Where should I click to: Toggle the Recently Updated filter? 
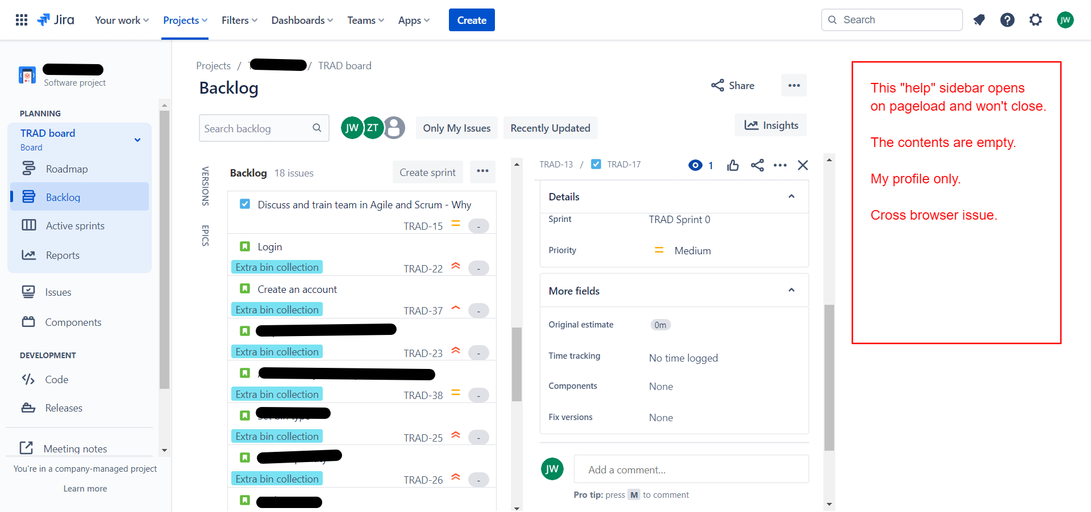coord(550,128)
